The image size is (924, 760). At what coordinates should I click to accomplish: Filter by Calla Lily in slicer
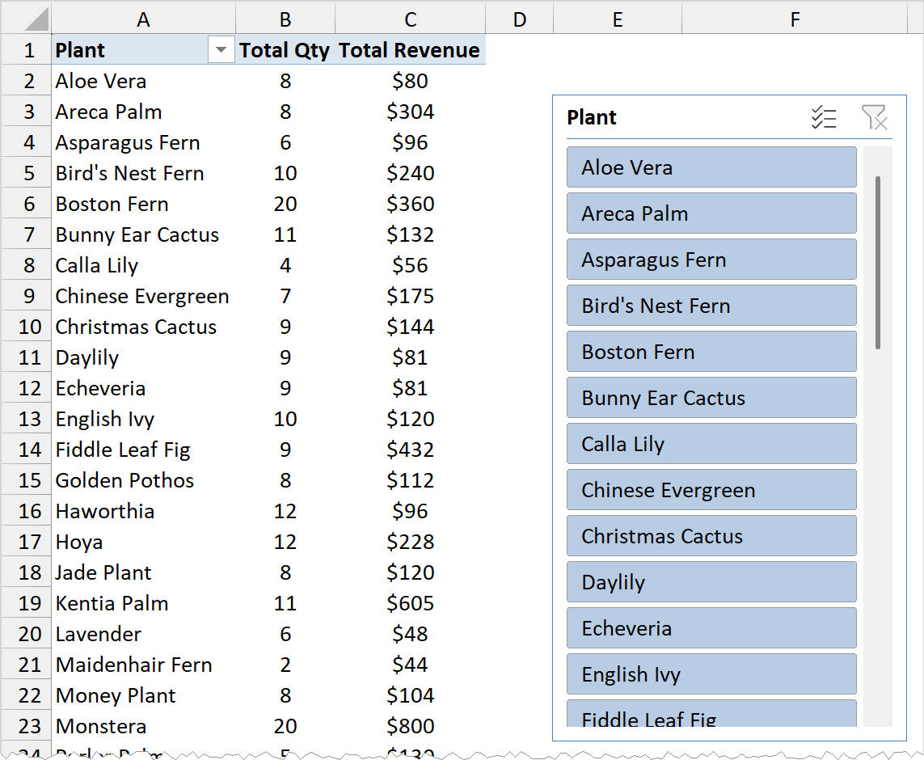tap(711, 444)
